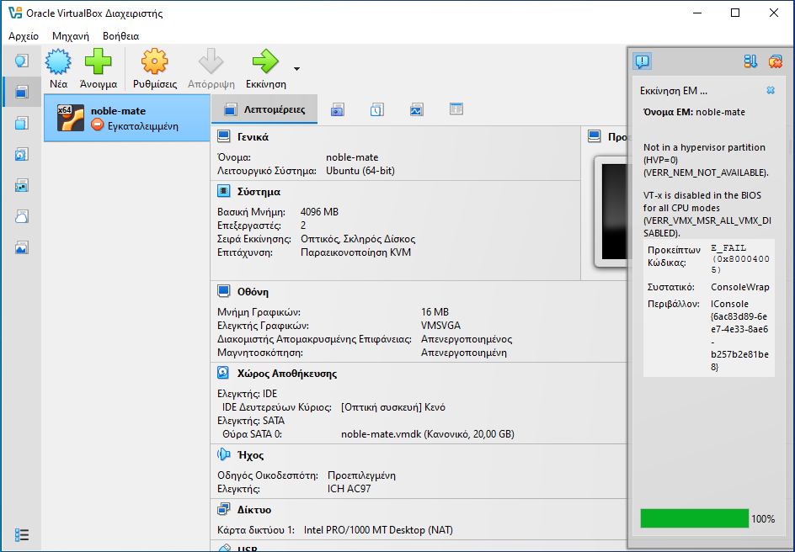Viewport: 795px width, 552px height.
Task: Clear all notifications with the delete-all icon
Action: point(776,61)
